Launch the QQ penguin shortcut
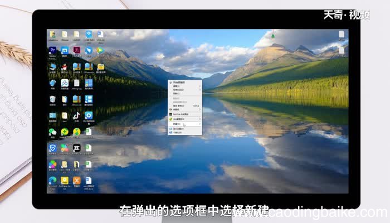390x223 pixels. point(65,67)
